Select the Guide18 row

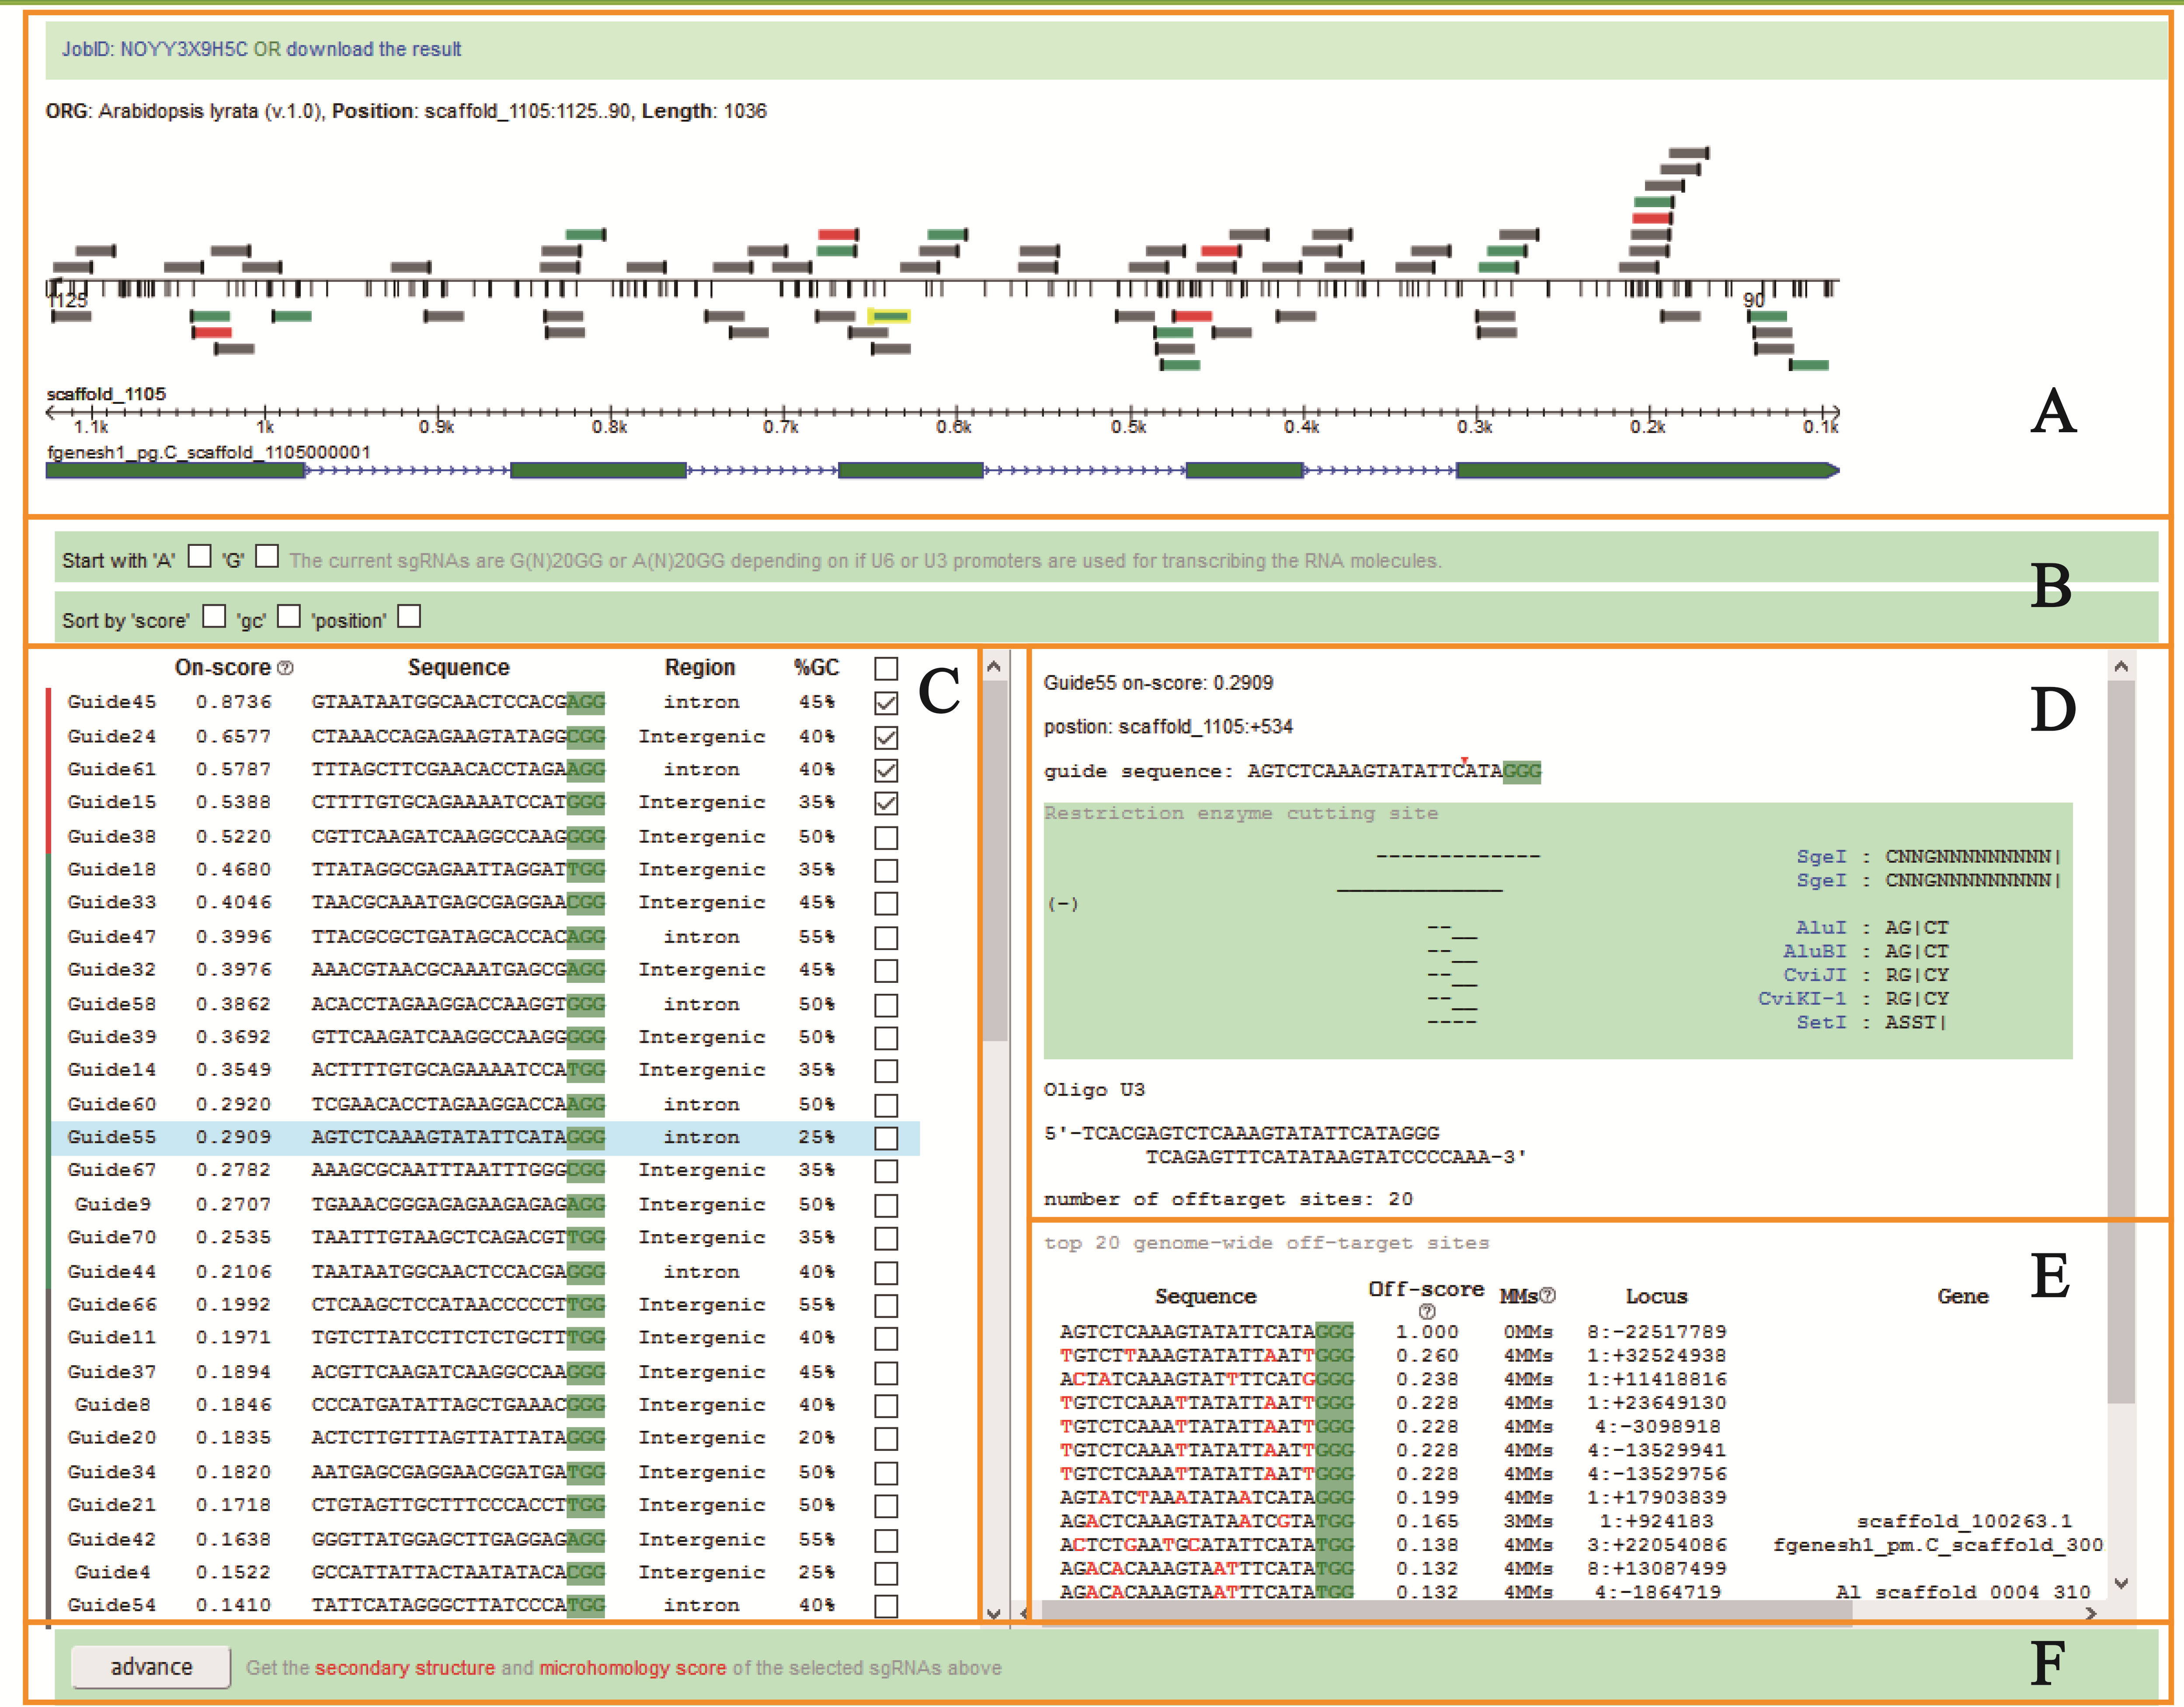(485, 870)
